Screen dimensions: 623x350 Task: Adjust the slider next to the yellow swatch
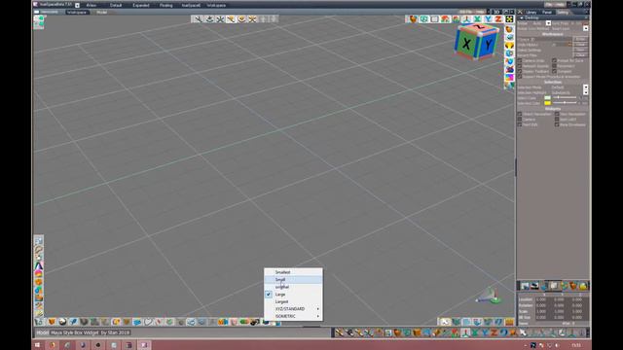point(565,103)
